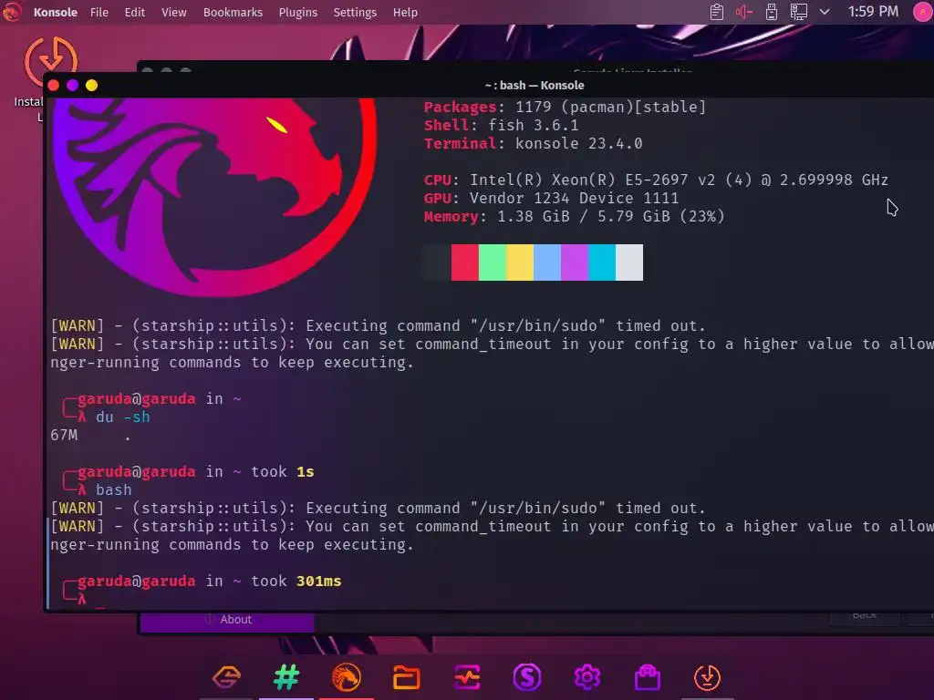
Task: Click the Konsole window title bar text
Action: (534, 85)
